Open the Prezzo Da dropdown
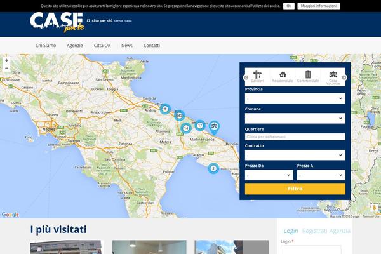 click(x=269, y=175)
